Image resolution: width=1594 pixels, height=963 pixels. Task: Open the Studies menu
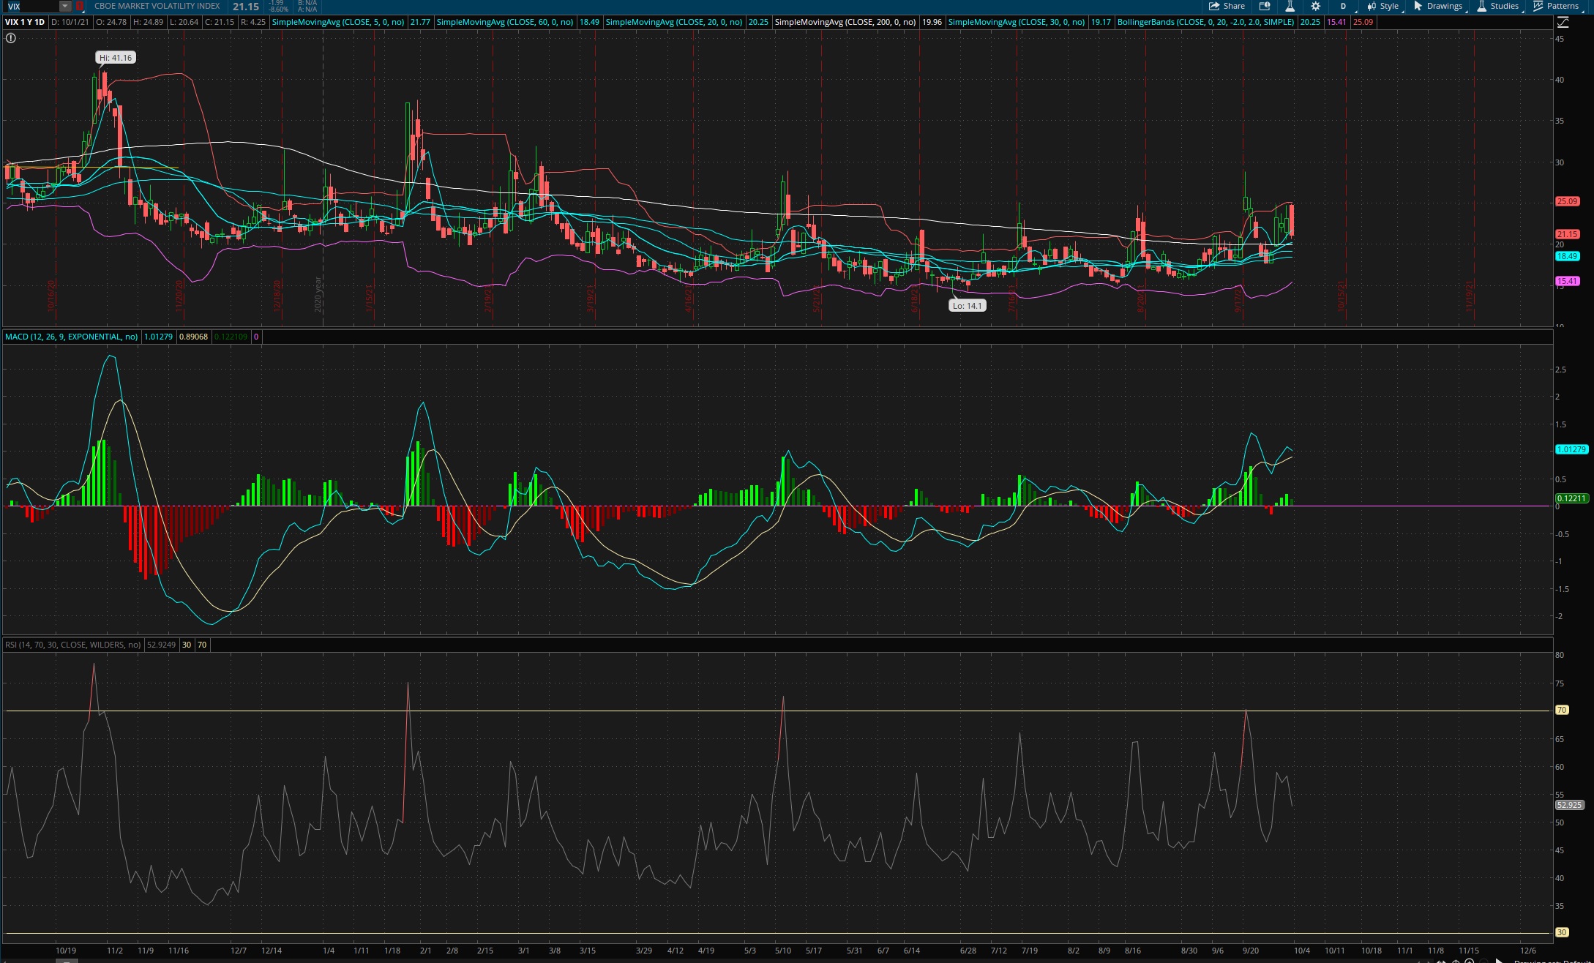point(1498,6)
